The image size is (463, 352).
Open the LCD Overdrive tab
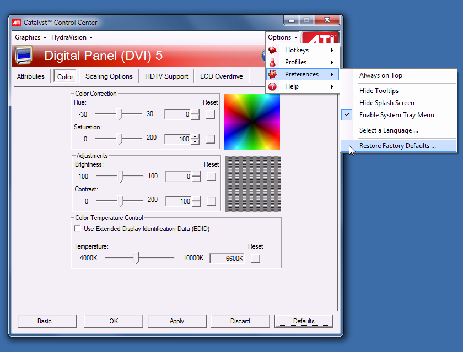click(x=222, y=76)
